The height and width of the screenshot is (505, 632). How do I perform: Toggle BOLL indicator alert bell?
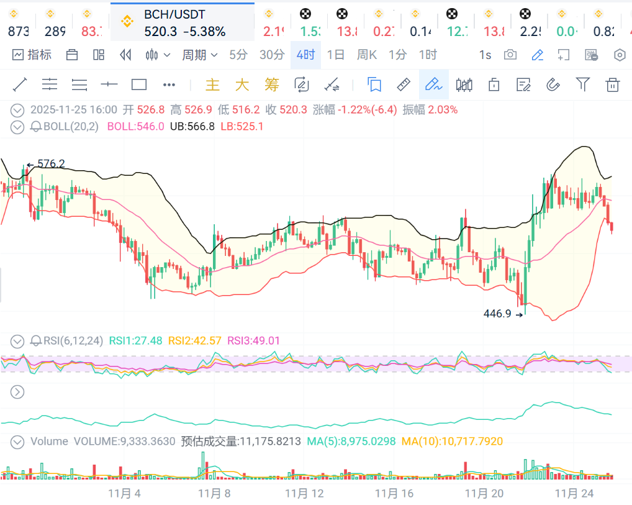(x=36, y=127)
